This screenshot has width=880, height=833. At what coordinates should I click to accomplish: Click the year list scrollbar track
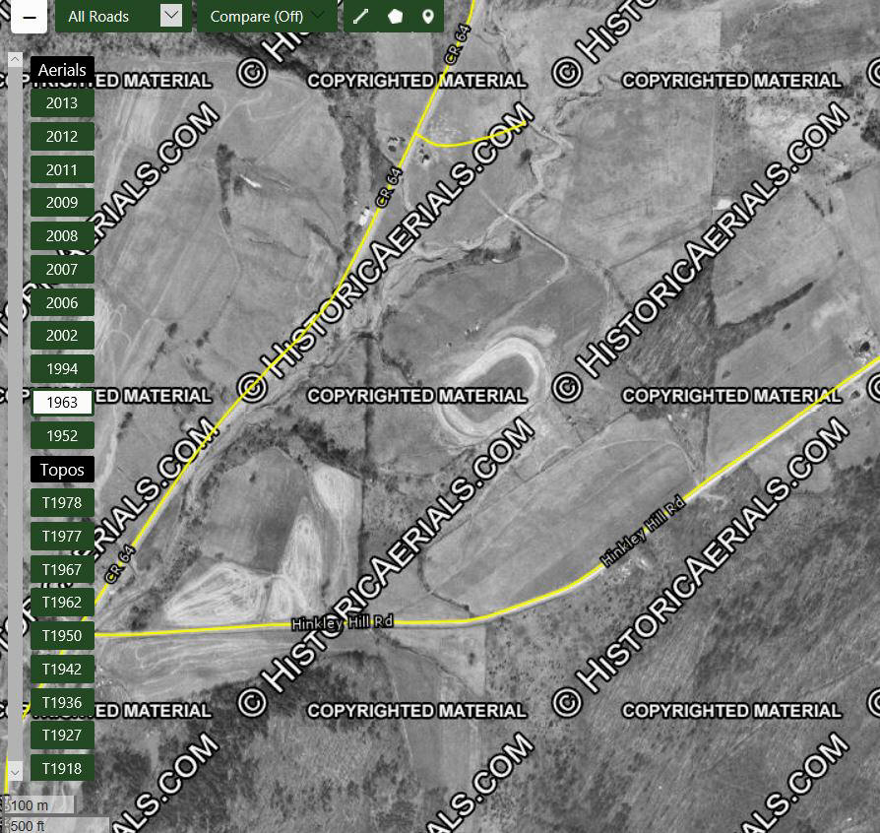click(15, 416)
